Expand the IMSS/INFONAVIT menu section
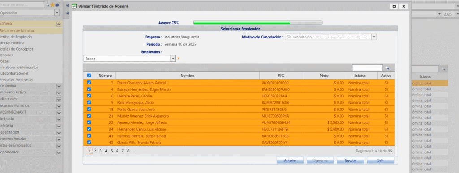Image resolution: width=459 pixels, height=173 pixels. pos(59,113)
